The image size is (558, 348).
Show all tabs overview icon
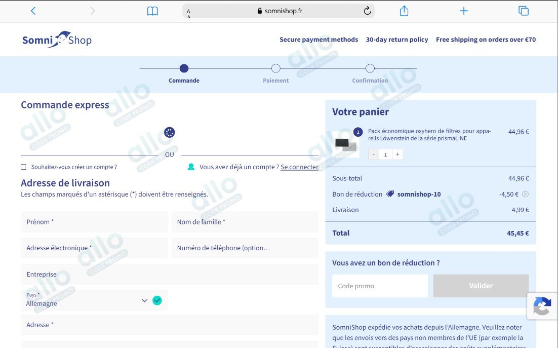(x=524, y=11)
